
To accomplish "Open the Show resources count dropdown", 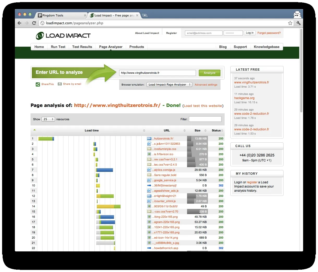I will coord(48,119).
